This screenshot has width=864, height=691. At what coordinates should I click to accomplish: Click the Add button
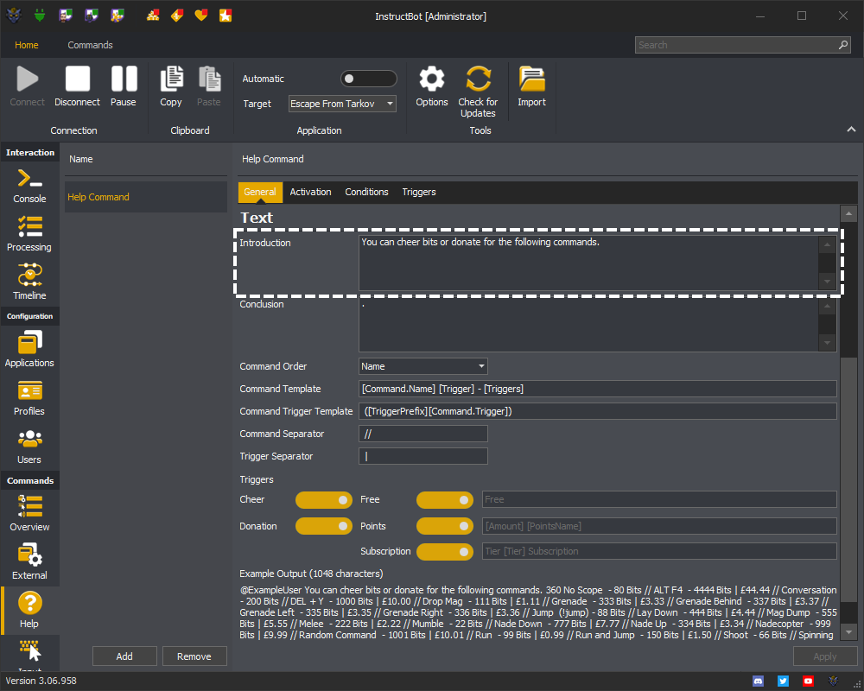124,656
